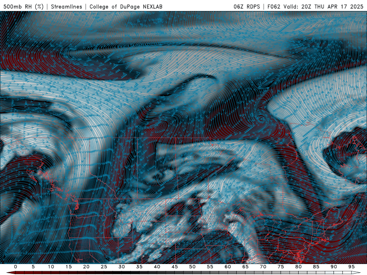Image resolution: width=367 pixels, height=275 pixels.
Task: Click the color scale label "55"
Action: click(x=210, y=267)
